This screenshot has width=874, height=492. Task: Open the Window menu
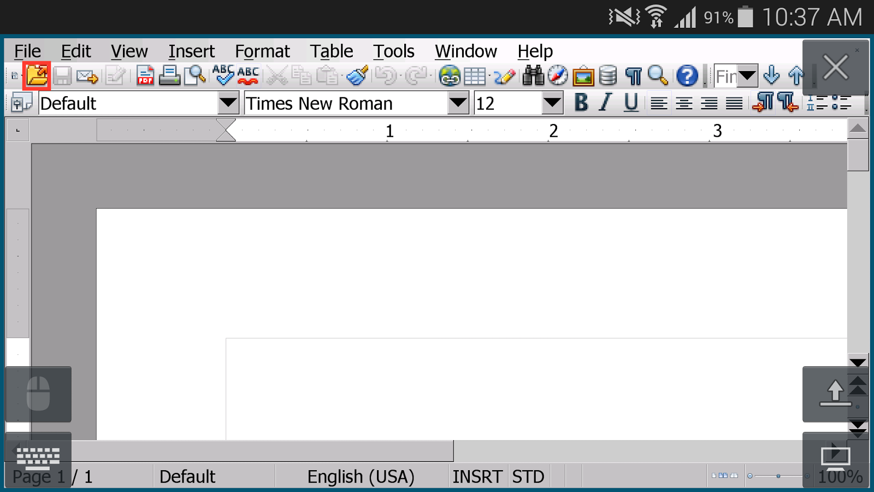(x=466, y=51)
